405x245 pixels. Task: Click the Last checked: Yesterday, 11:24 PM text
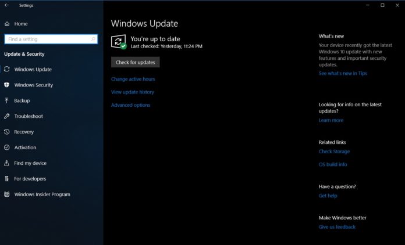click(166, 46)
